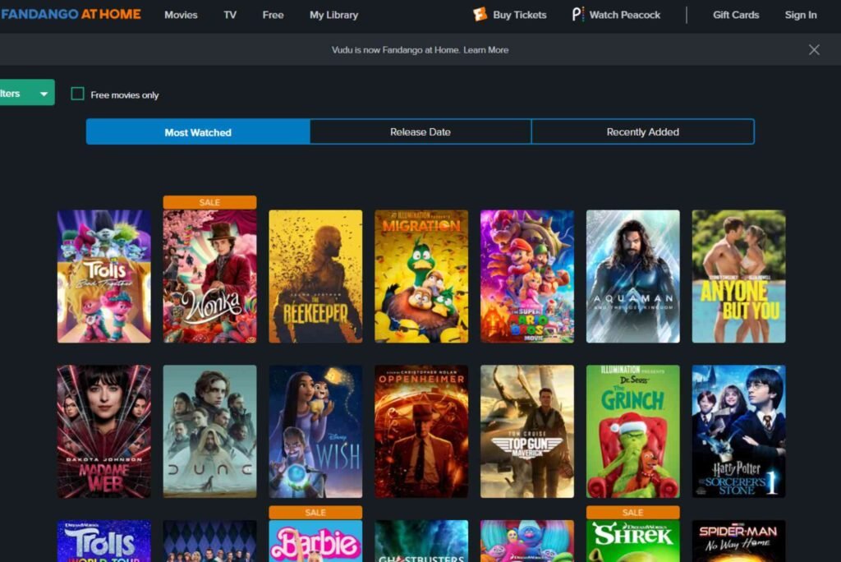Dismiss the Vudu announcement banner

[814, 49]
